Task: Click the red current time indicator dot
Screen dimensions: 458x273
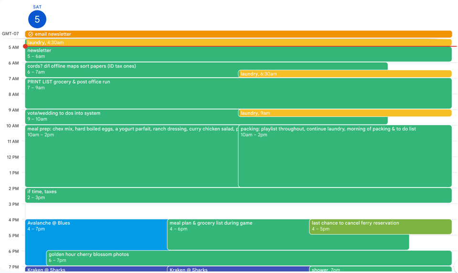Action: pos(25,46)
